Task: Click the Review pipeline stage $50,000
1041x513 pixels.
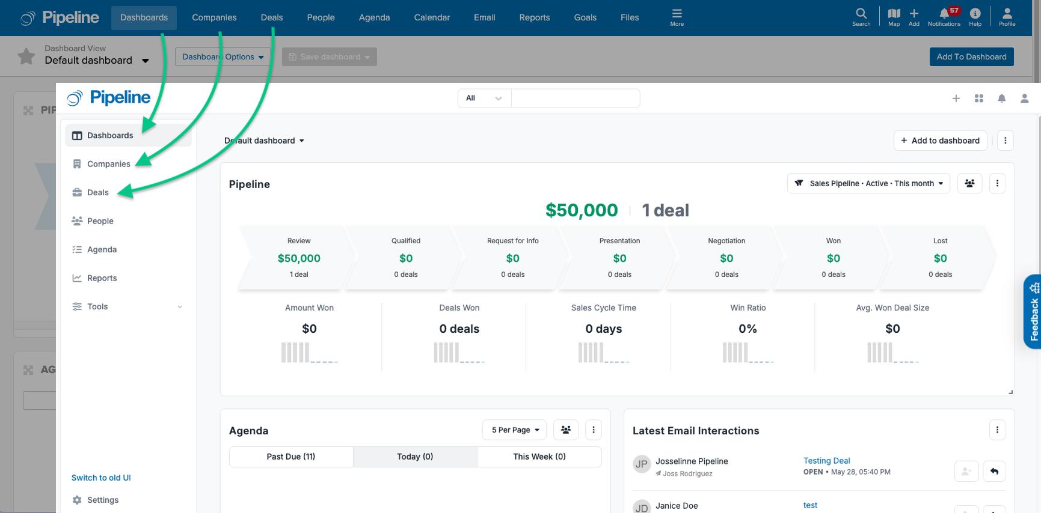Action: point(299,258)
